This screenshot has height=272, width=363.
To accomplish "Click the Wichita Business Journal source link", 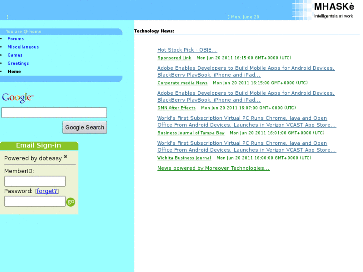I will pyautogui.click(x=184, y=158).
